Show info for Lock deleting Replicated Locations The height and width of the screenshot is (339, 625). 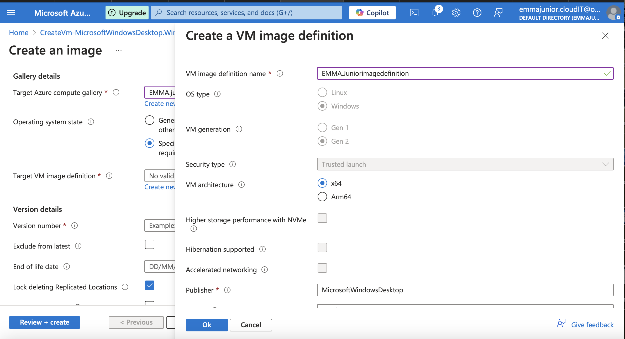(125, 287)
